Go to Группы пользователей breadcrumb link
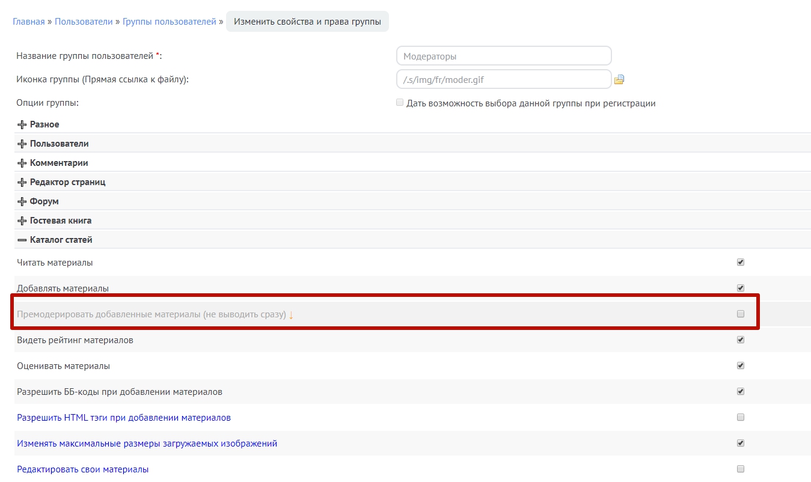 point(169,22)
